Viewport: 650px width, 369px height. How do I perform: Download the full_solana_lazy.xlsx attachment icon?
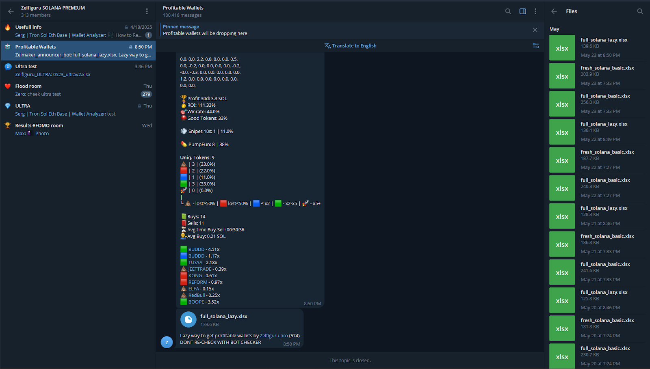188,320
